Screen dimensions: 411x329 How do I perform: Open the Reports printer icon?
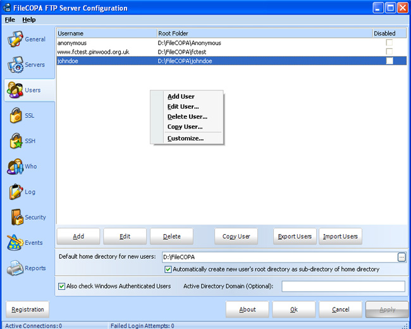coord(15,268)
